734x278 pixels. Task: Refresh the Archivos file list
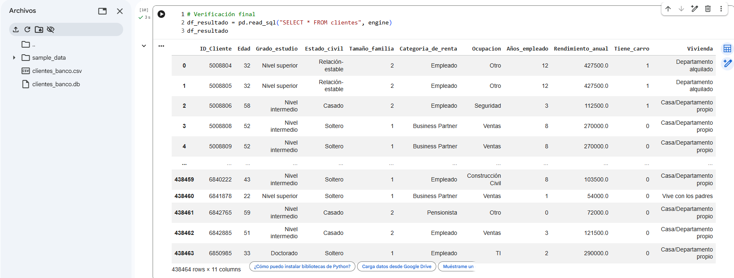[27, 29]
